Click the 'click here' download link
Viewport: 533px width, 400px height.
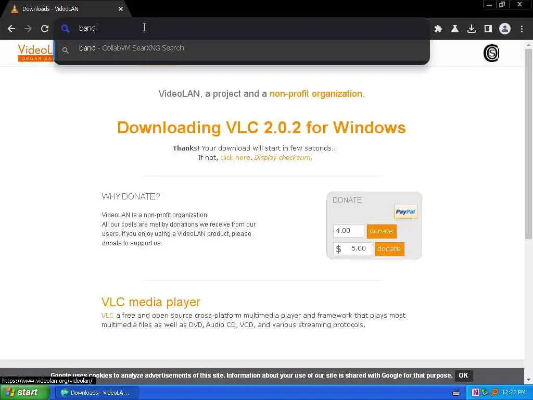pos(235,158)
